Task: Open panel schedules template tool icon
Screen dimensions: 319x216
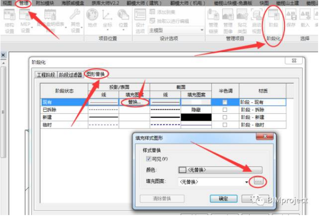Action: 50,15
